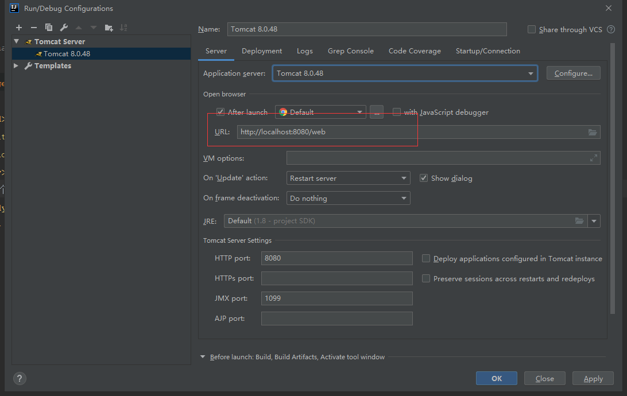Viewport: 627px width, 396px height.
Task: Open On frame deactivation dropdown
Action: (x=349, y=198)
